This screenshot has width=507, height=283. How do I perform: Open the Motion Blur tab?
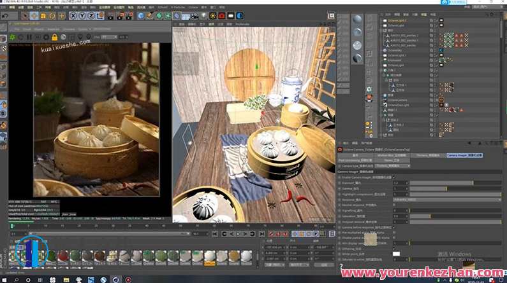[392, 155]
